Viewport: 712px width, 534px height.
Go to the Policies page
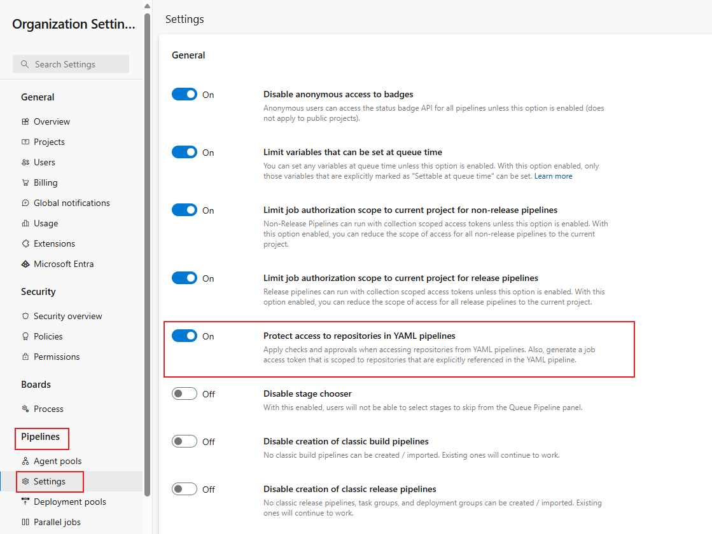[48, 336]
